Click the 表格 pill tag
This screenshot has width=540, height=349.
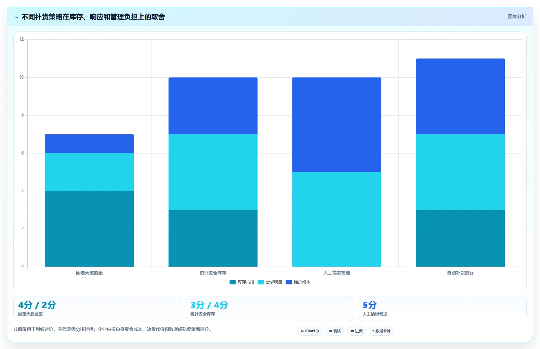[x=335, y=331]
